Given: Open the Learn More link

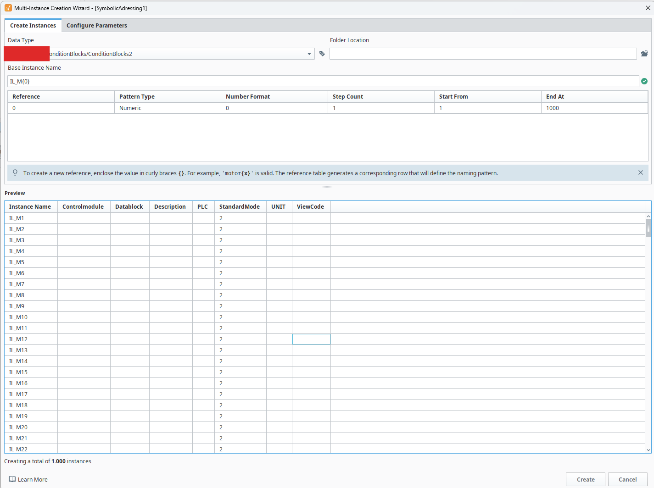Looking at the screenshot, I should (x=33, y=480).
